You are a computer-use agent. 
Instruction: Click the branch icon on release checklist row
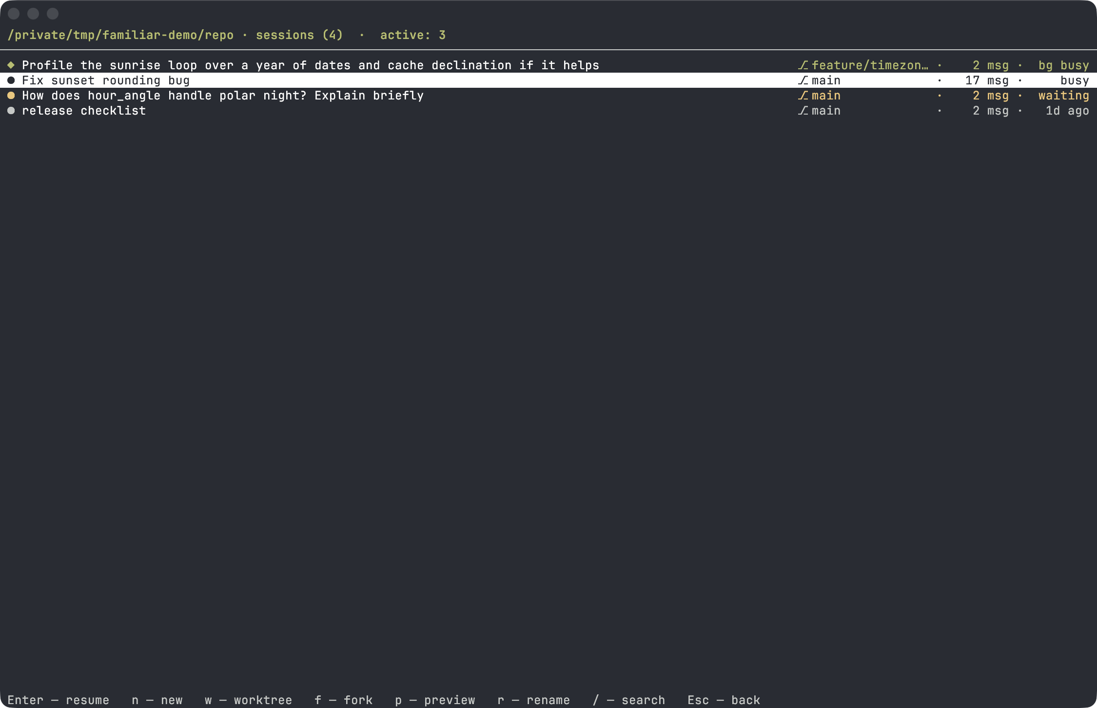803,111
